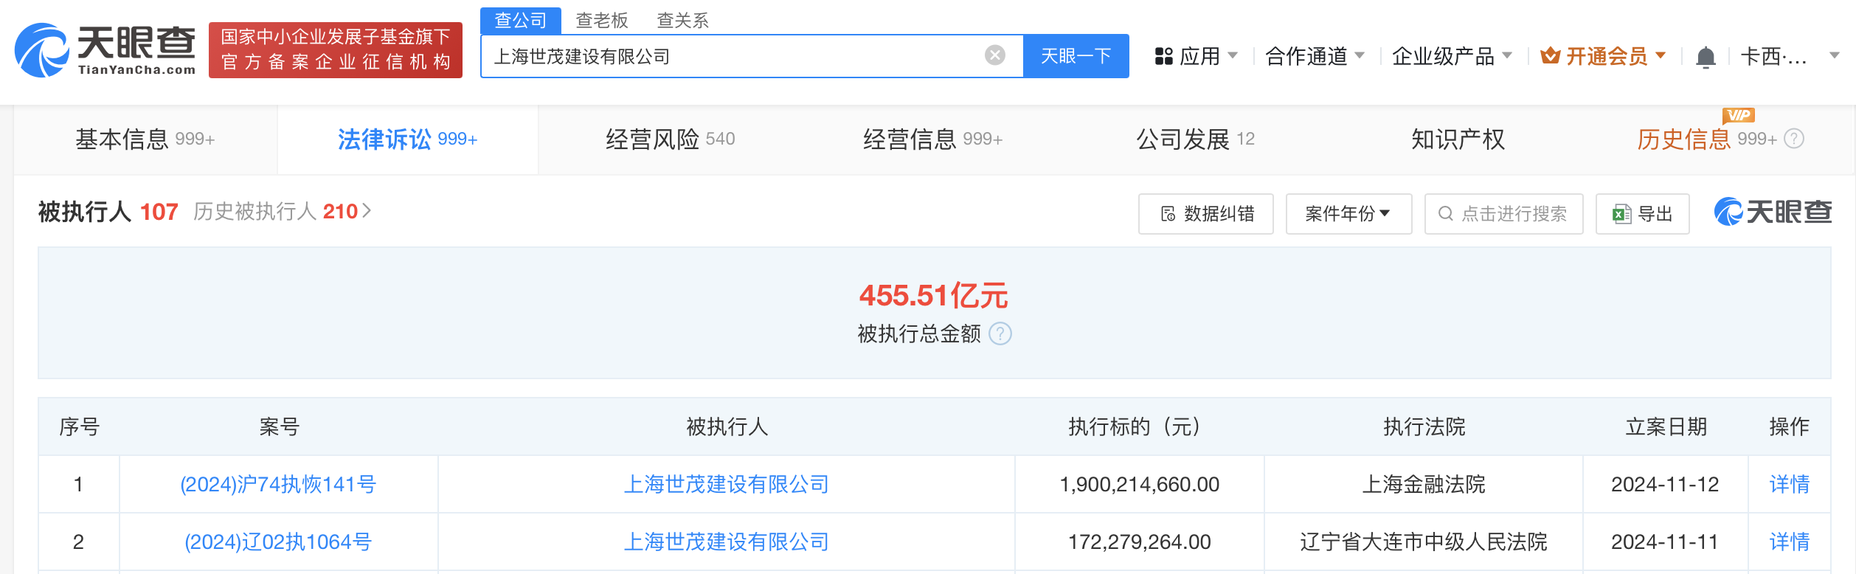Image resolution: width=1856 pixels, height=574 pixels.
Task: Switch to the 查老板 search tab
Action: pyautogui.click(x=602, y=21)
